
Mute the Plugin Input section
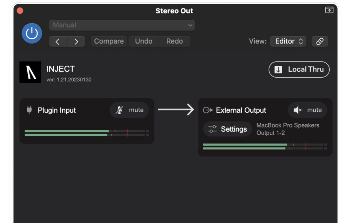129,110
